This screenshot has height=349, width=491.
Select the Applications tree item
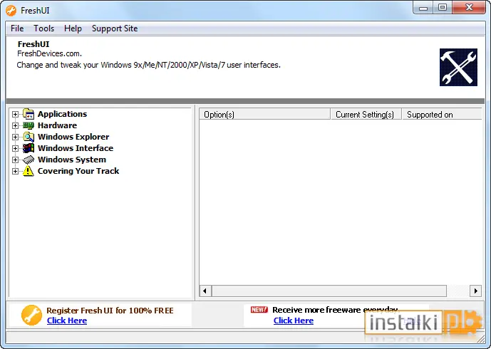(62, 114)
